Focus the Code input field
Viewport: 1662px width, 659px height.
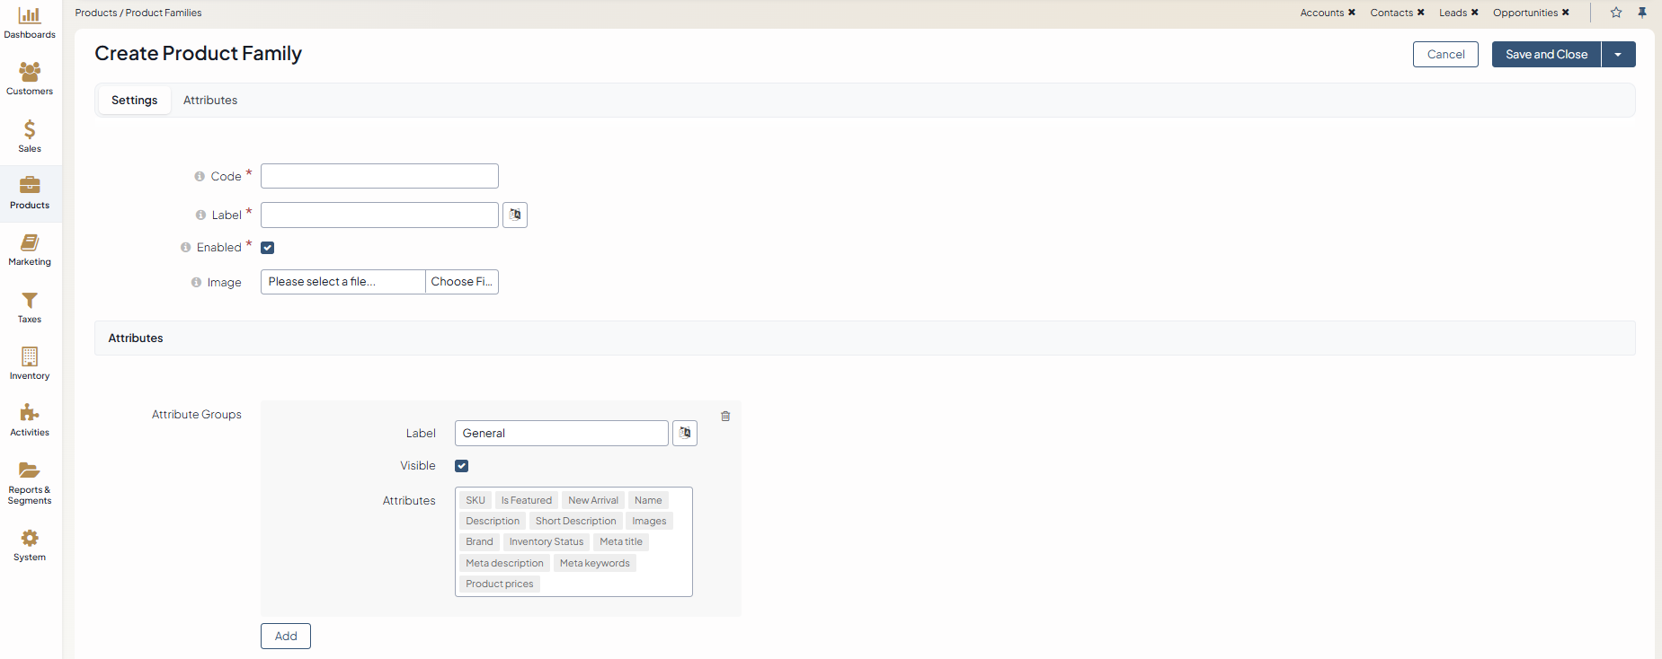[x=379, y=176]
